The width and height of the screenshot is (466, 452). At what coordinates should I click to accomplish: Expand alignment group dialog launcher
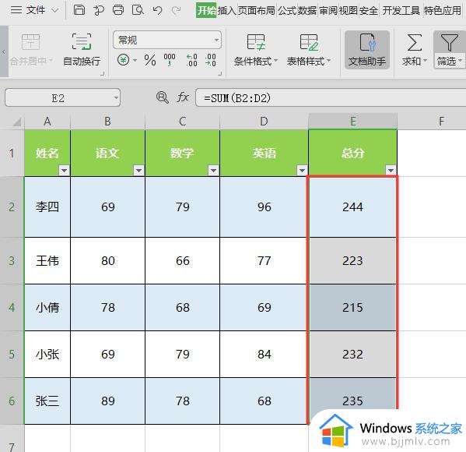point(102,73)
